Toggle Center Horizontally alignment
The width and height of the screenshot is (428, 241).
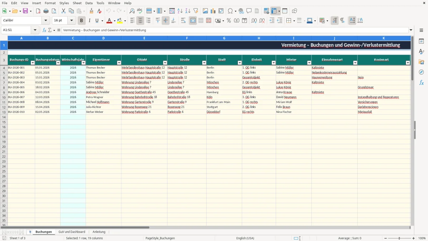pos(140,21)
